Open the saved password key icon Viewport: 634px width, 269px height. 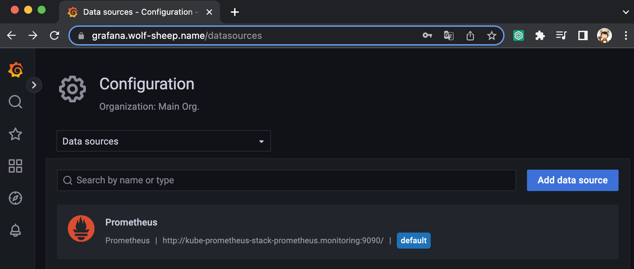[x=427, y=35]
